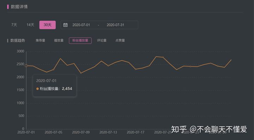Click the 2020-07-05 axis label
This screenshot has width=254, height=140.
tap(54, 132)
